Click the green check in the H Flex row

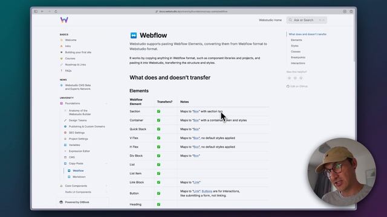(158, 147)
